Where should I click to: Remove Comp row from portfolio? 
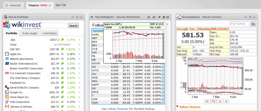tap(79, 45)
